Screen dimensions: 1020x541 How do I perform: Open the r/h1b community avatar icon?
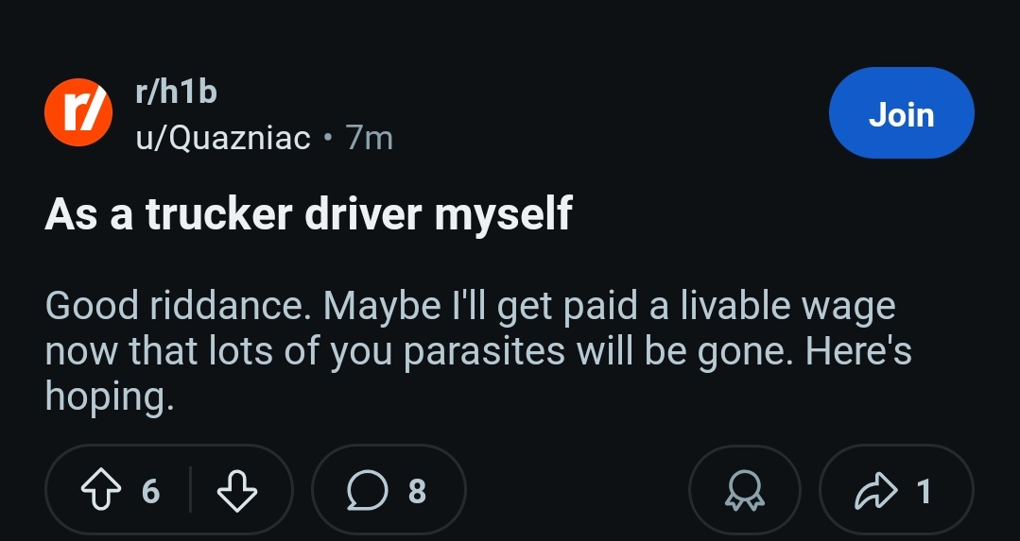pos(78,112)
